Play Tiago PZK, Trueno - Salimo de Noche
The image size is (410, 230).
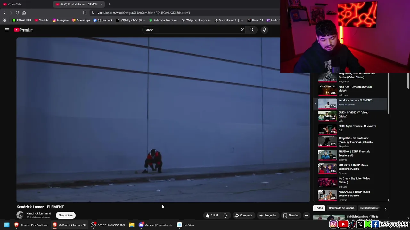pyautogui.click(x=350, y=78)
